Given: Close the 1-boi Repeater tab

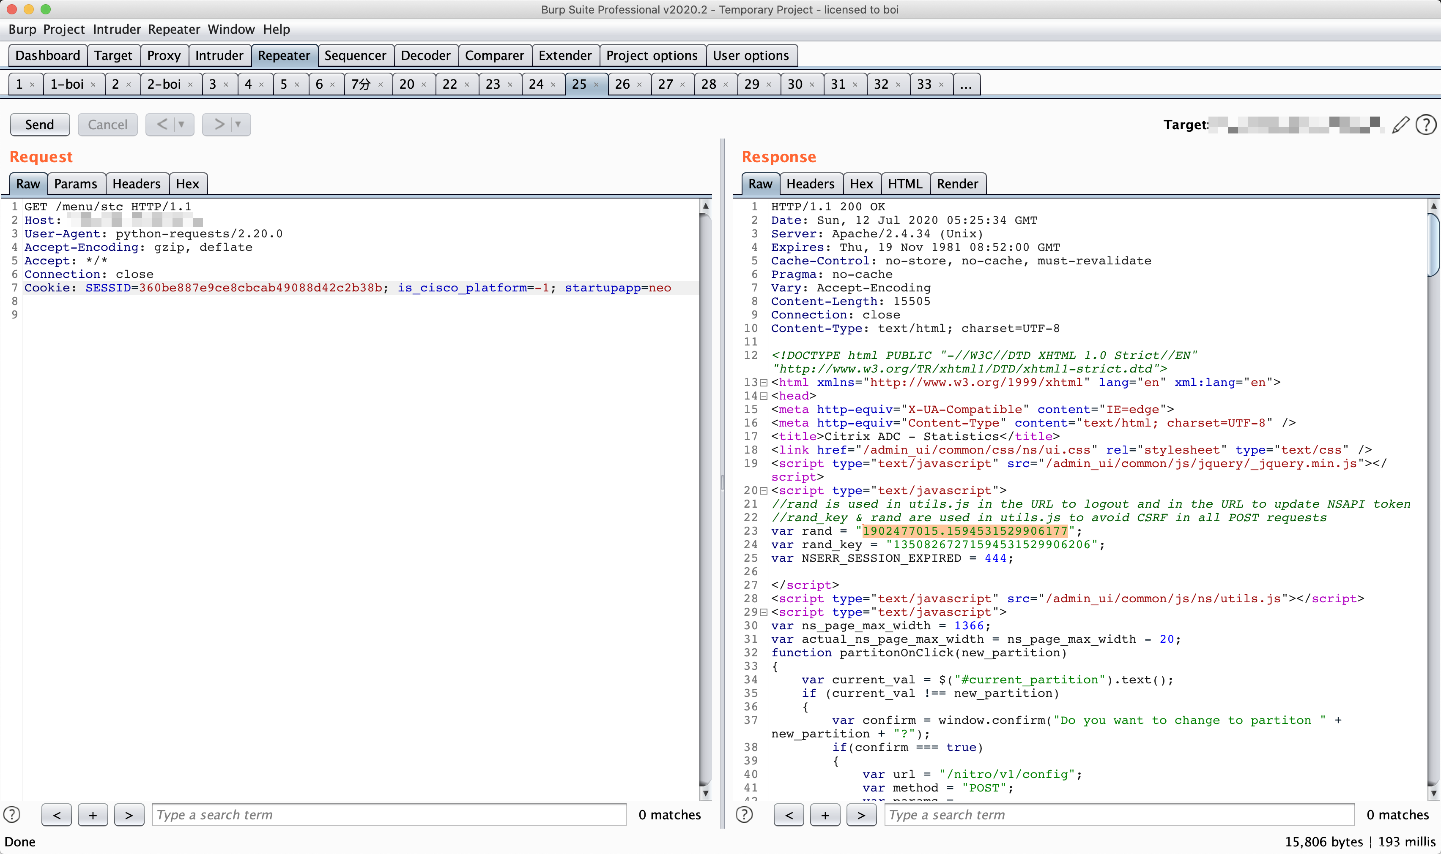Looking at the screenshot, I should click(93, 84).
